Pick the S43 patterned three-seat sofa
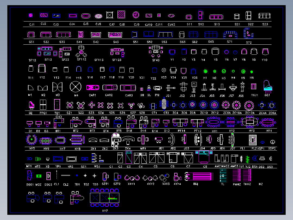Image resolution: width=293 pixels, height=220 pixels. coord(115,35)
